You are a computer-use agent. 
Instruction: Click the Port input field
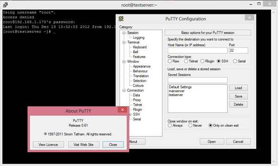(x=239, y=50)
